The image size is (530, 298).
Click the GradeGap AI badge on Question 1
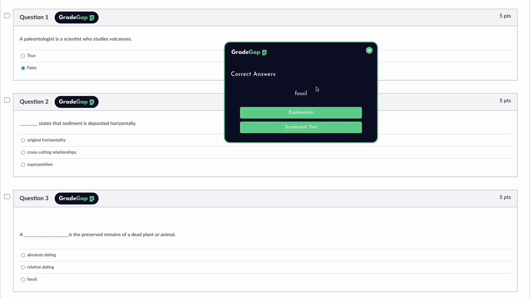pos(76,17)
